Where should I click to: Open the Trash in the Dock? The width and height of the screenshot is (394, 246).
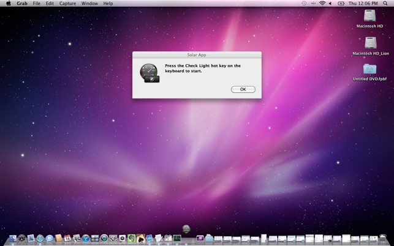click(x=383, y=239)
